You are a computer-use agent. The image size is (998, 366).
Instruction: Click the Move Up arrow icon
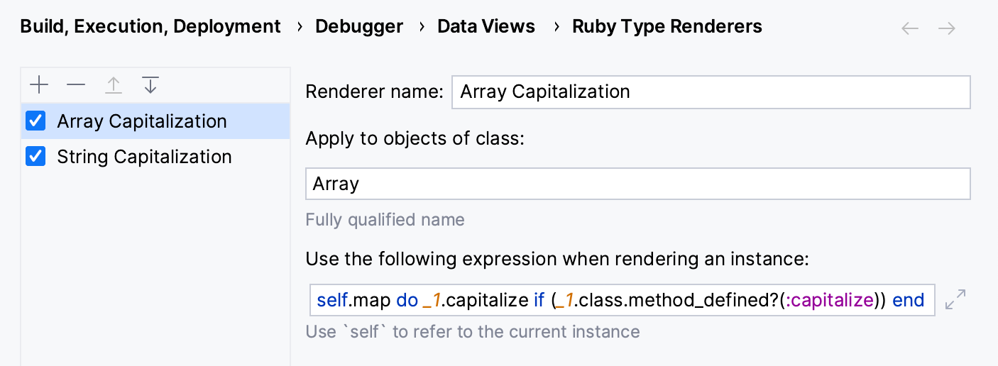click(113, 86)
